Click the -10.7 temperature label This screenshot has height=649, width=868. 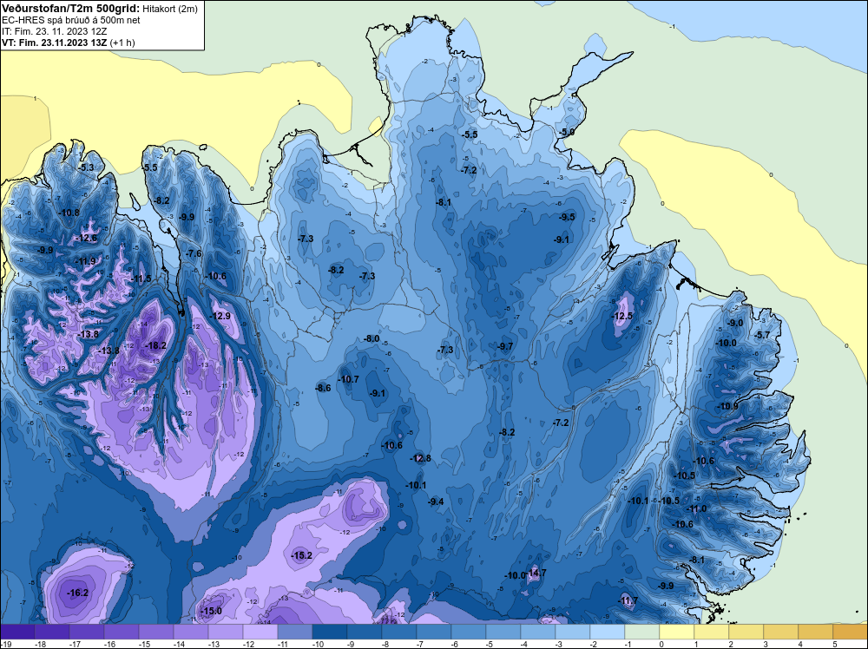click(349, 379)
